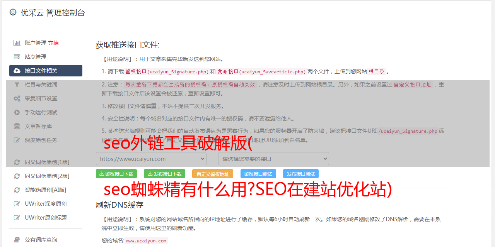The image size is (495, 247).
Task: Click the edit icon beside 深度原创任务
Action: 17,140
